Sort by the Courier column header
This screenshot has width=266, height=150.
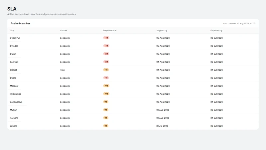pos(64,30)
